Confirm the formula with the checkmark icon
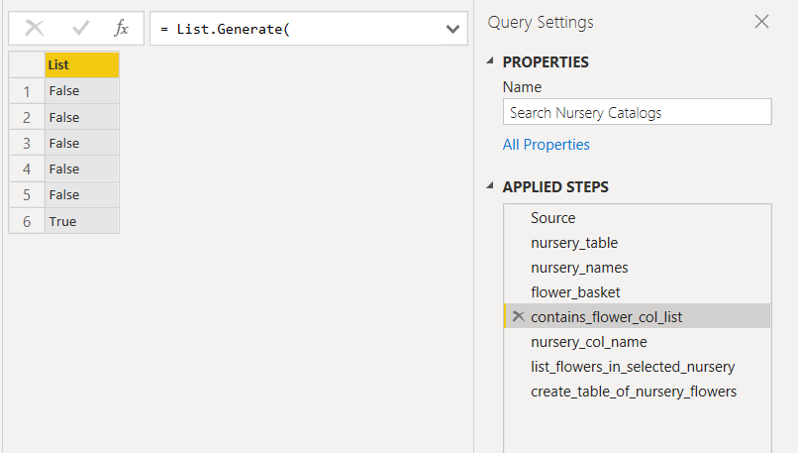Image resolution: width=798 pixels, height=453 pixels. (x=80, y=28)
